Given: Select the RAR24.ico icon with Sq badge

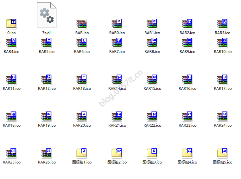Looking at the screenshot, I should click(223, 117).
